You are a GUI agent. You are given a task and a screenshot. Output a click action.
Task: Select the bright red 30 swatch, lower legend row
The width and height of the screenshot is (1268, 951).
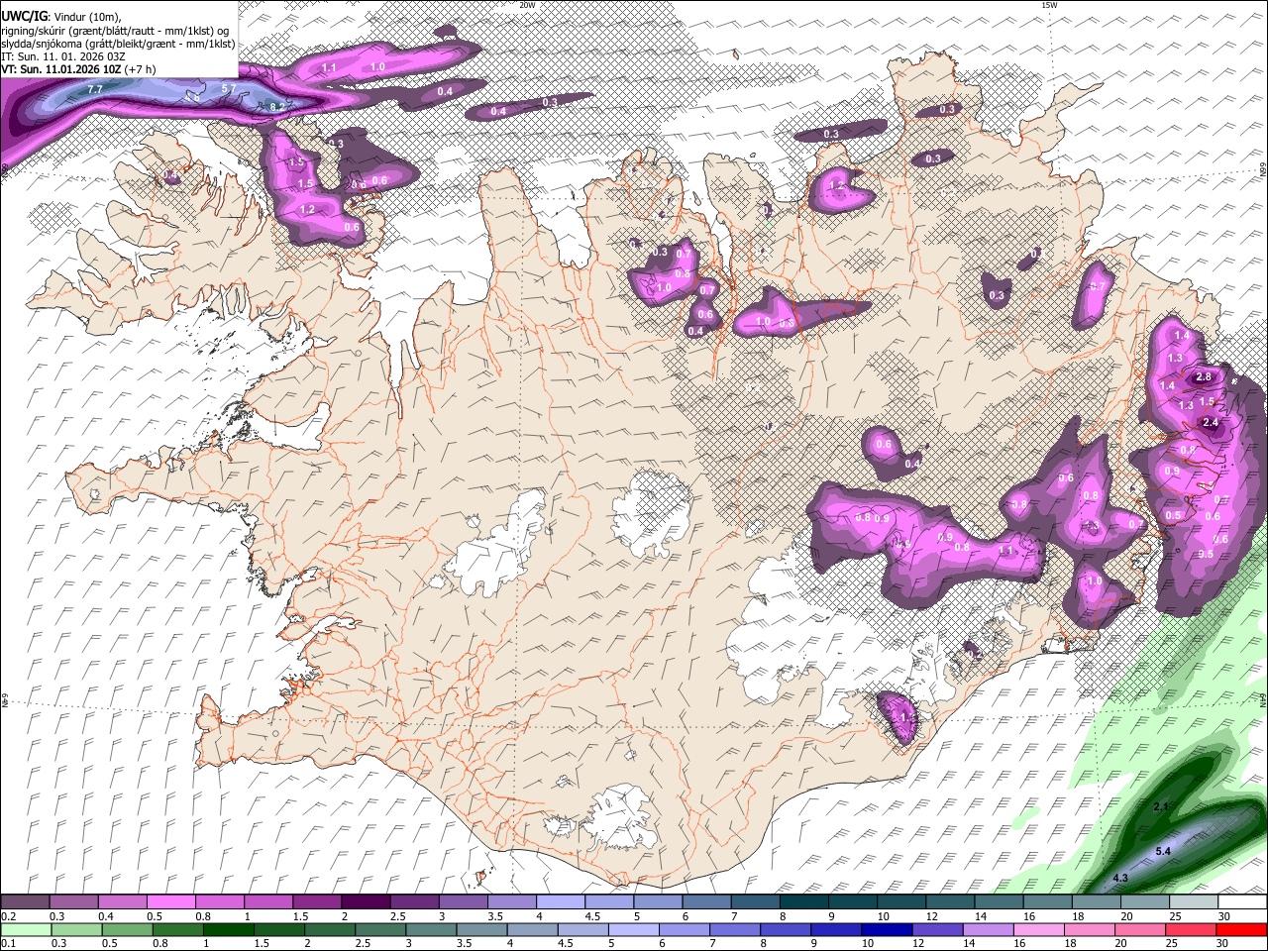coord(1241,929)
